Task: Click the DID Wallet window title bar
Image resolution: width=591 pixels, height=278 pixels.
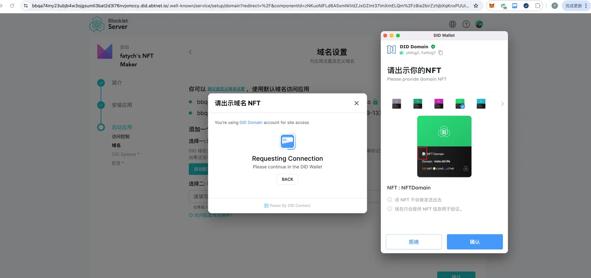Action: click(444, 35)
